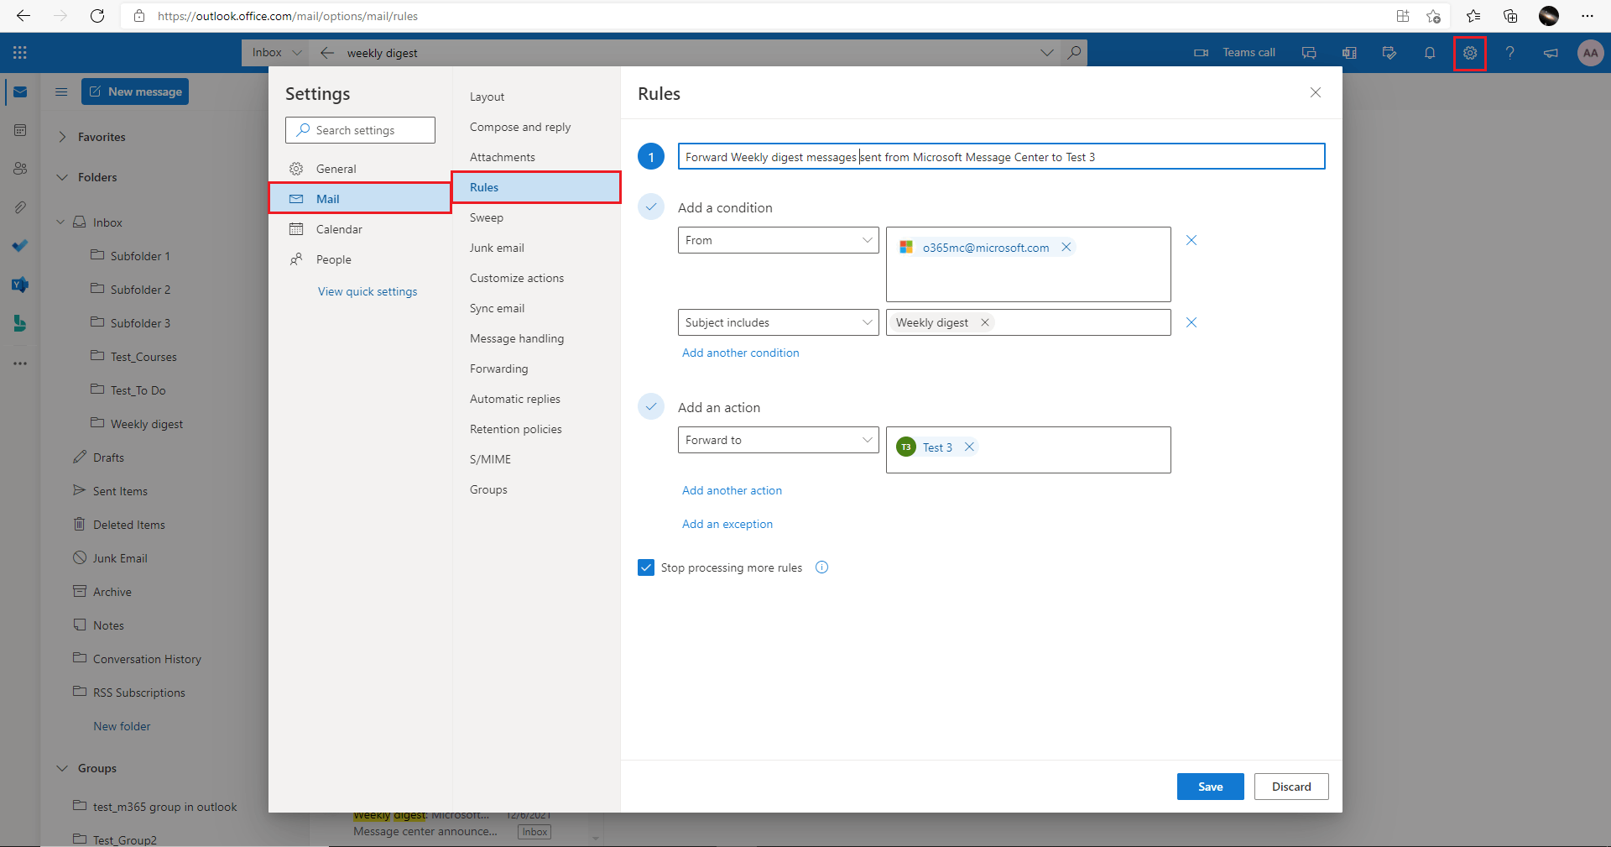1611x847 pixels.
Task: Click Add another action link
Action: pyautogui.click(x=732, y=490)
